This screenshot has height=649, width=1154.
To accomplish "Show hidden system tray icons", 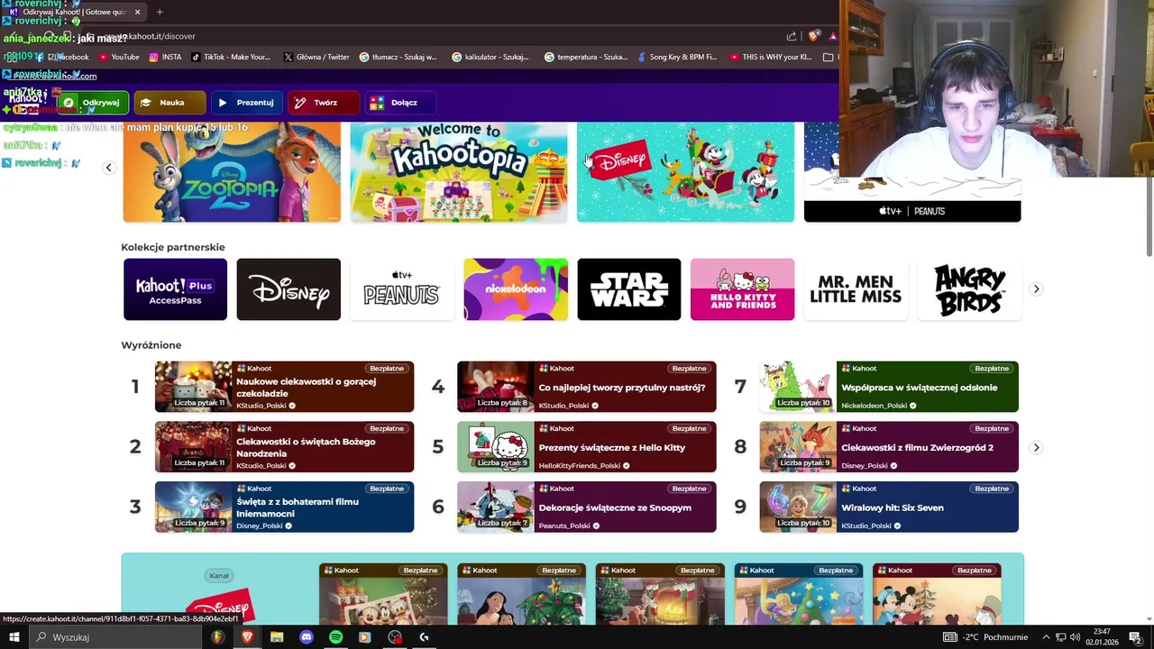I will (x=1046, y=637).
